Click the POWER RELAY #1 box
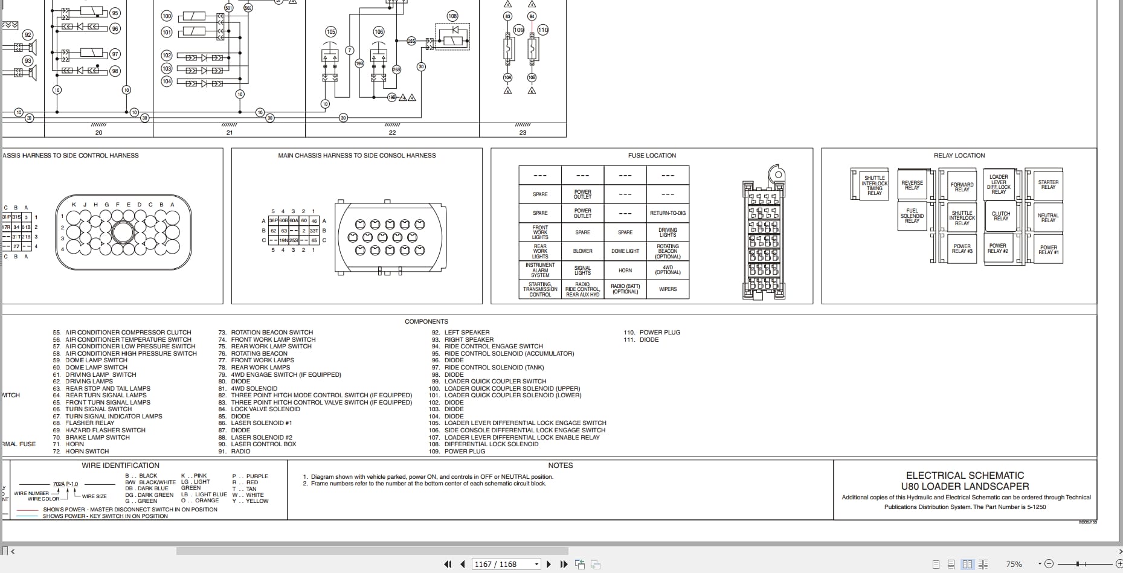 [1048, 249]
